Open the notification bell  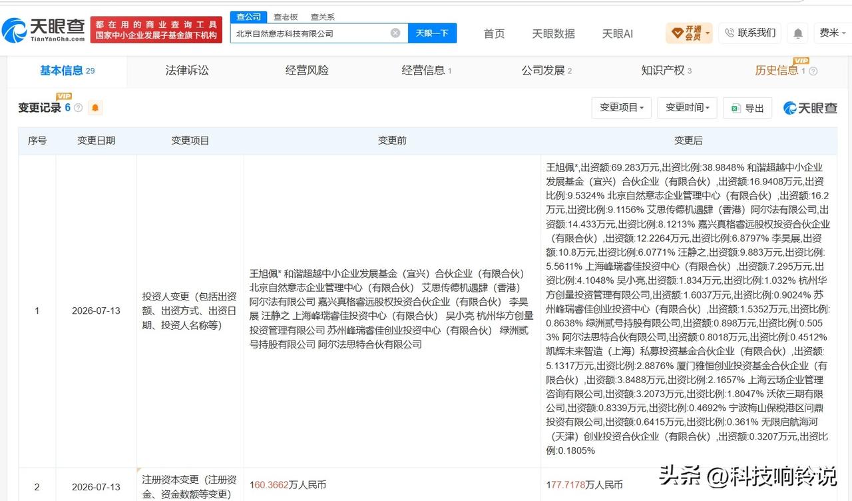tap(798, 33)
